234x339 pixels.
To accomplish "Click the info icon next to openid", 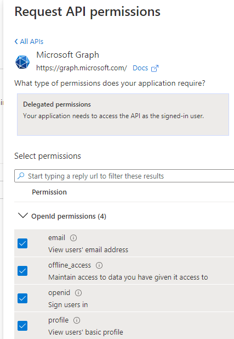I will [78, 293].
